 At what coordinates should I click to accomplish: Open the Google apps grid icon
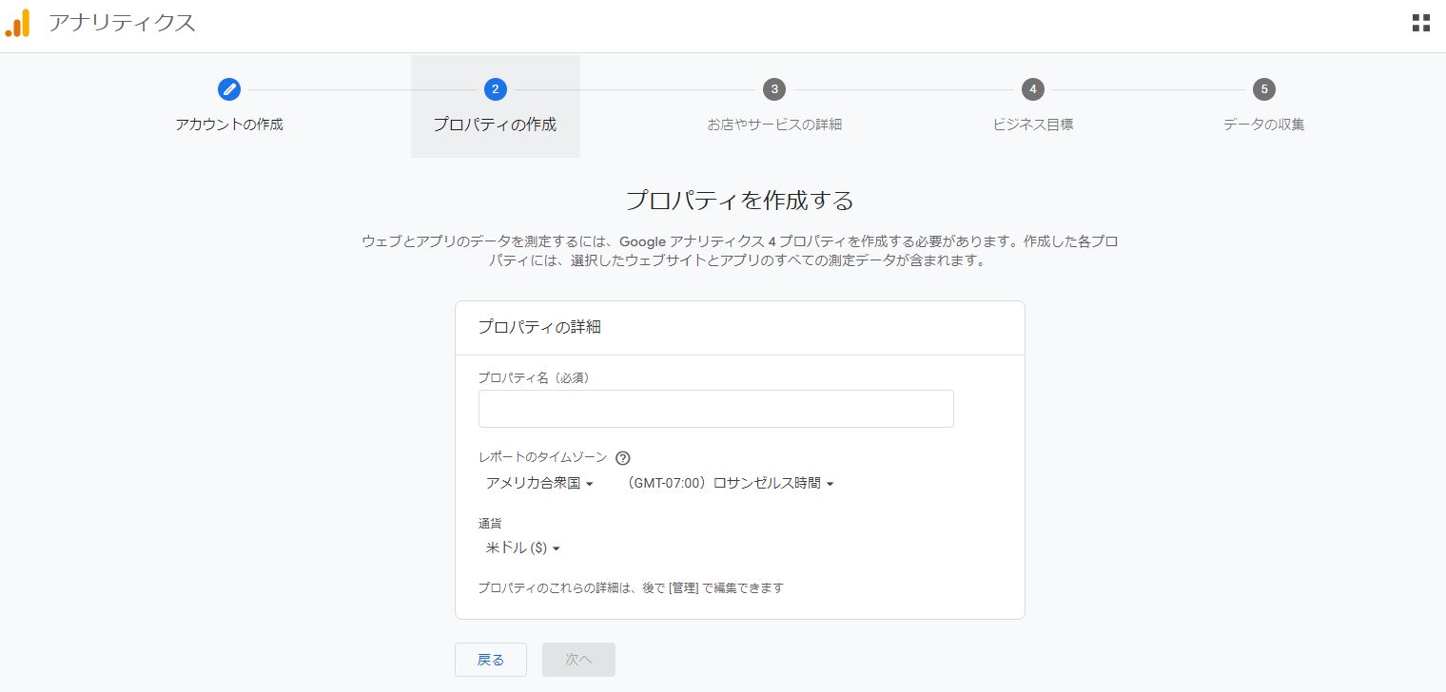1421,24
